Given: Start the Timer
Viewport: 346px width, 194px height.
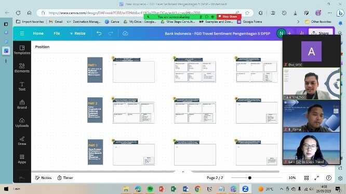Looking at the screenshot, I should [65, 178].
